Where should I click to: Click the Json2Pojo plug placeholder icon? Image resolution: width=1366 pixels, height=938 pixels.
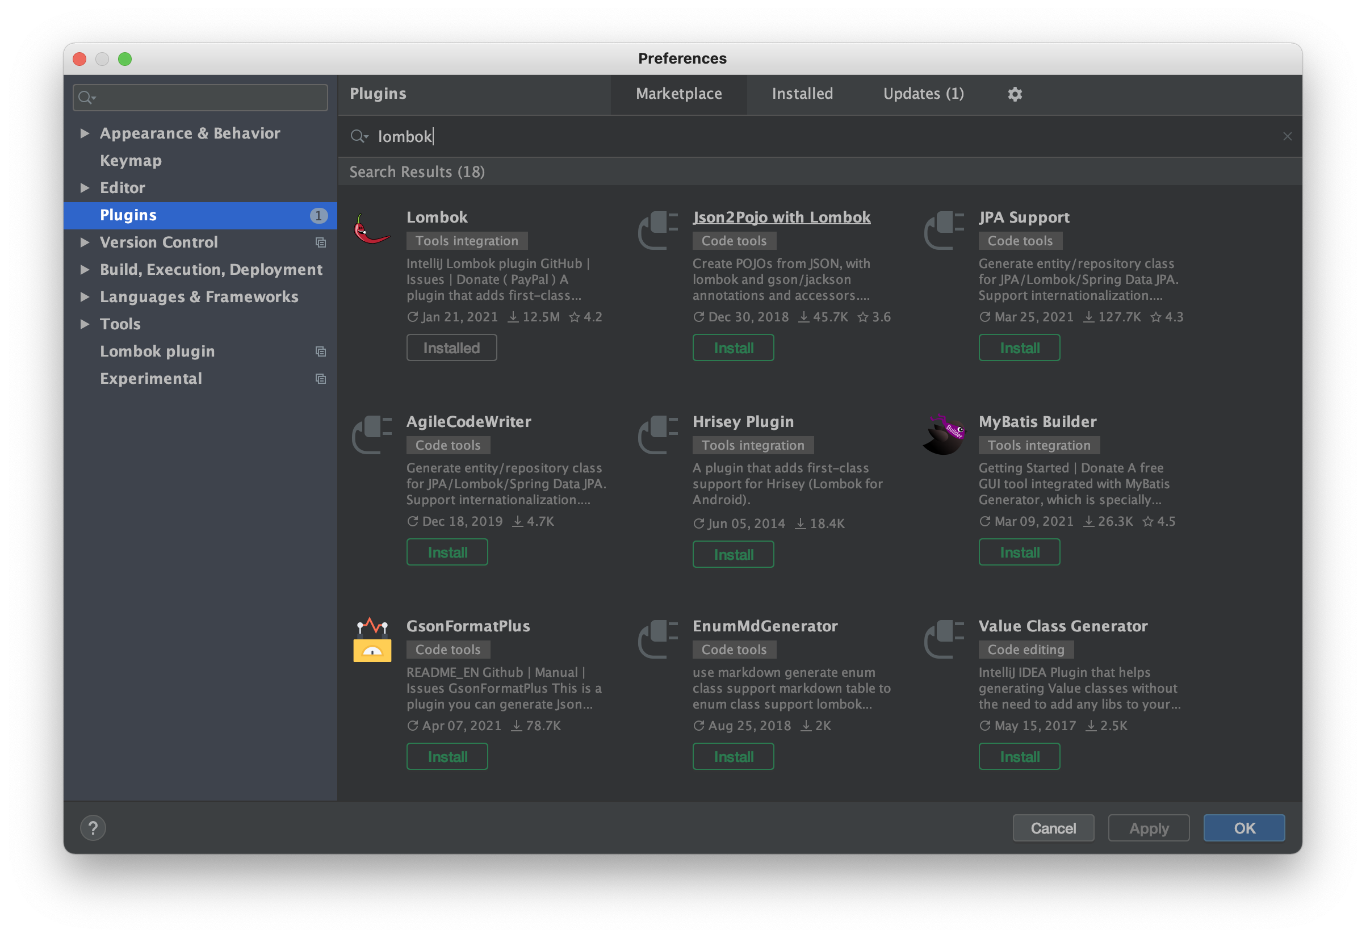(657, 230)
